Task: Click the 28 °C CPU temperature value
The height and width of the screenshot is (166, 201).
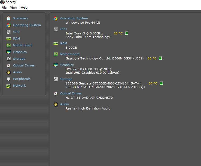Action: point(118,33)
